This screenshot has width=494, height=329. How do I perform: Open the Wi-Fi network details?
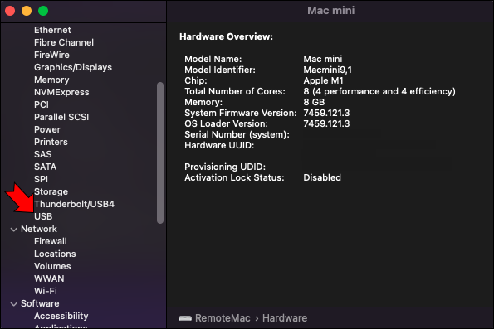[x=46, y=291]
